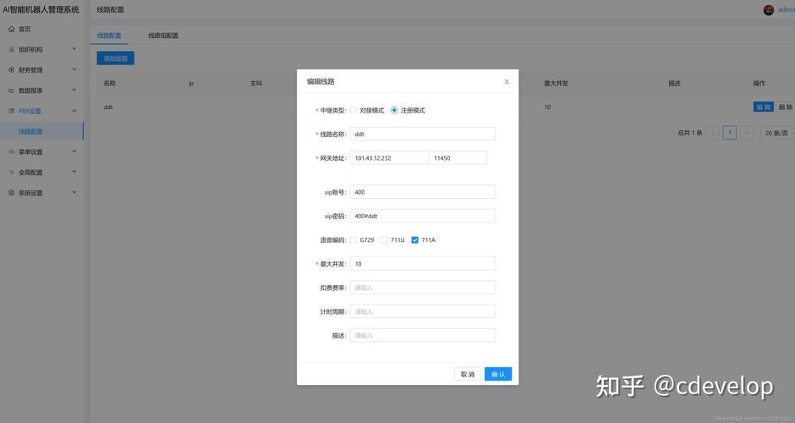Click the 全局配置 sidebar icon
The image size is (795, 423).
click(11, 172)
